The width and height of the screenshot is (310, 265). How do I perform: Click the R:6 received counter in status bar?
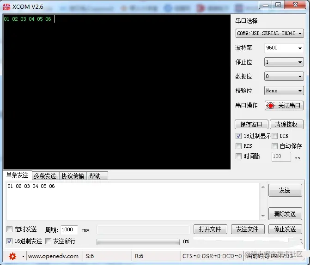pos(139,256)
